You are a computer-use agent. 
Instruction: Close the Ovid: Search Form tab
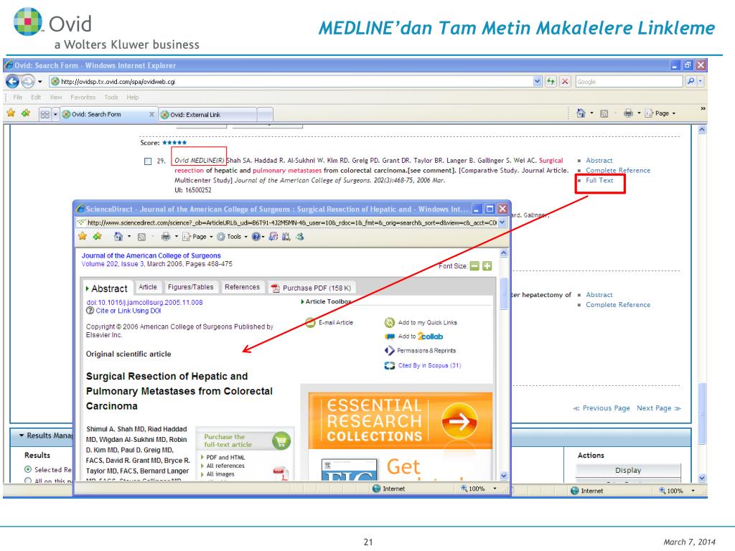point(151,114)
